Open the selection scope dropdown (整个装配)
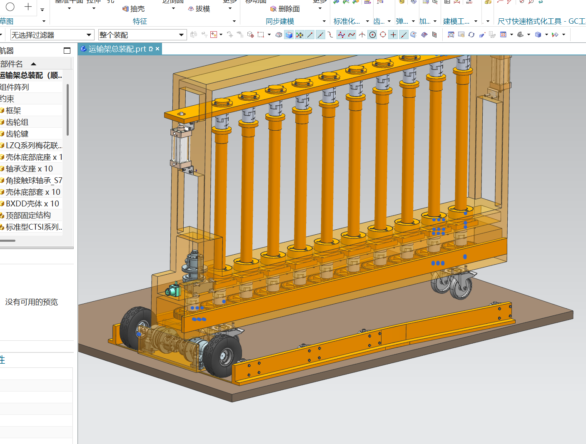Screen dimensions: 586x444 [142, 35]
